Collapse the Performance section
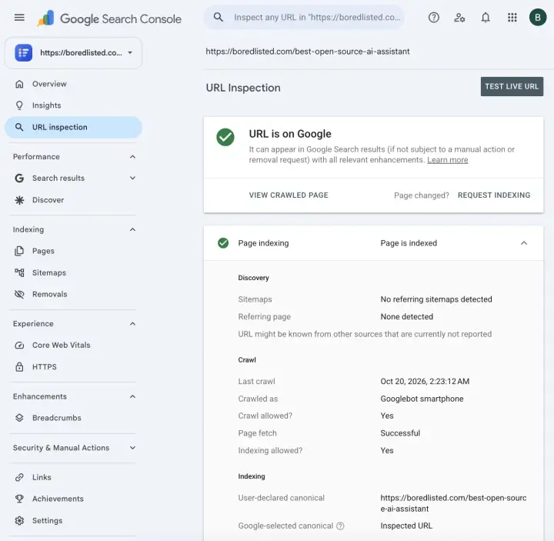The height and width of the screenshot is (541, 554). 132,156
